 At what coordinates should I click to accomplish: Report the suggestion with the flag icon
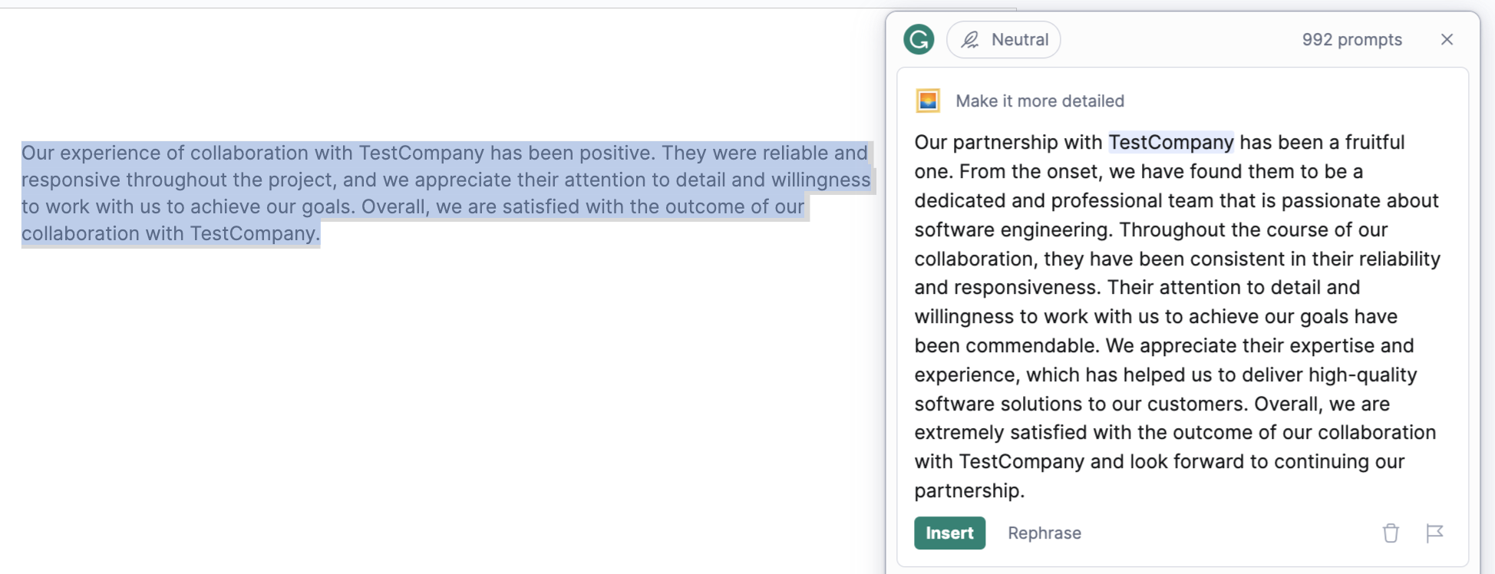click(1435, 533)
